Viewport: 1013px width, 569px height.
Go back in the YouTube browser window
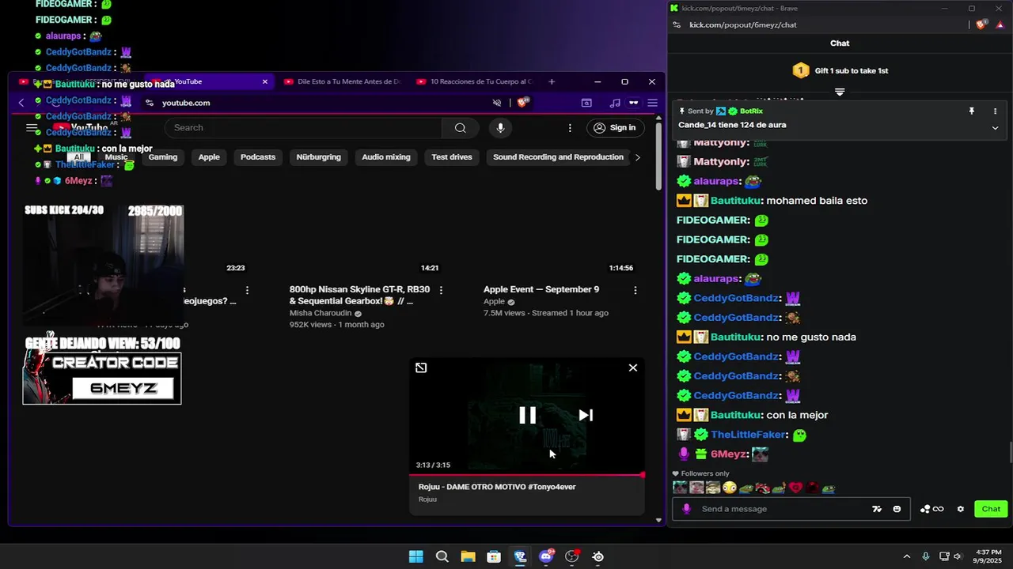(21, 103)
